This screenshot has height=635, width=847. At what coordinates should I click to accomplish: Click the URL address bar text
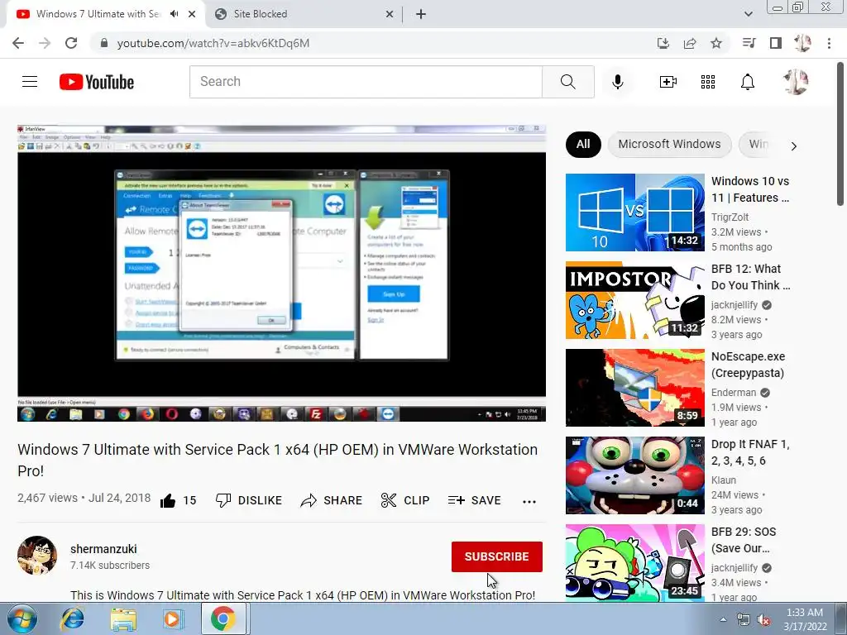pos(213,43)
